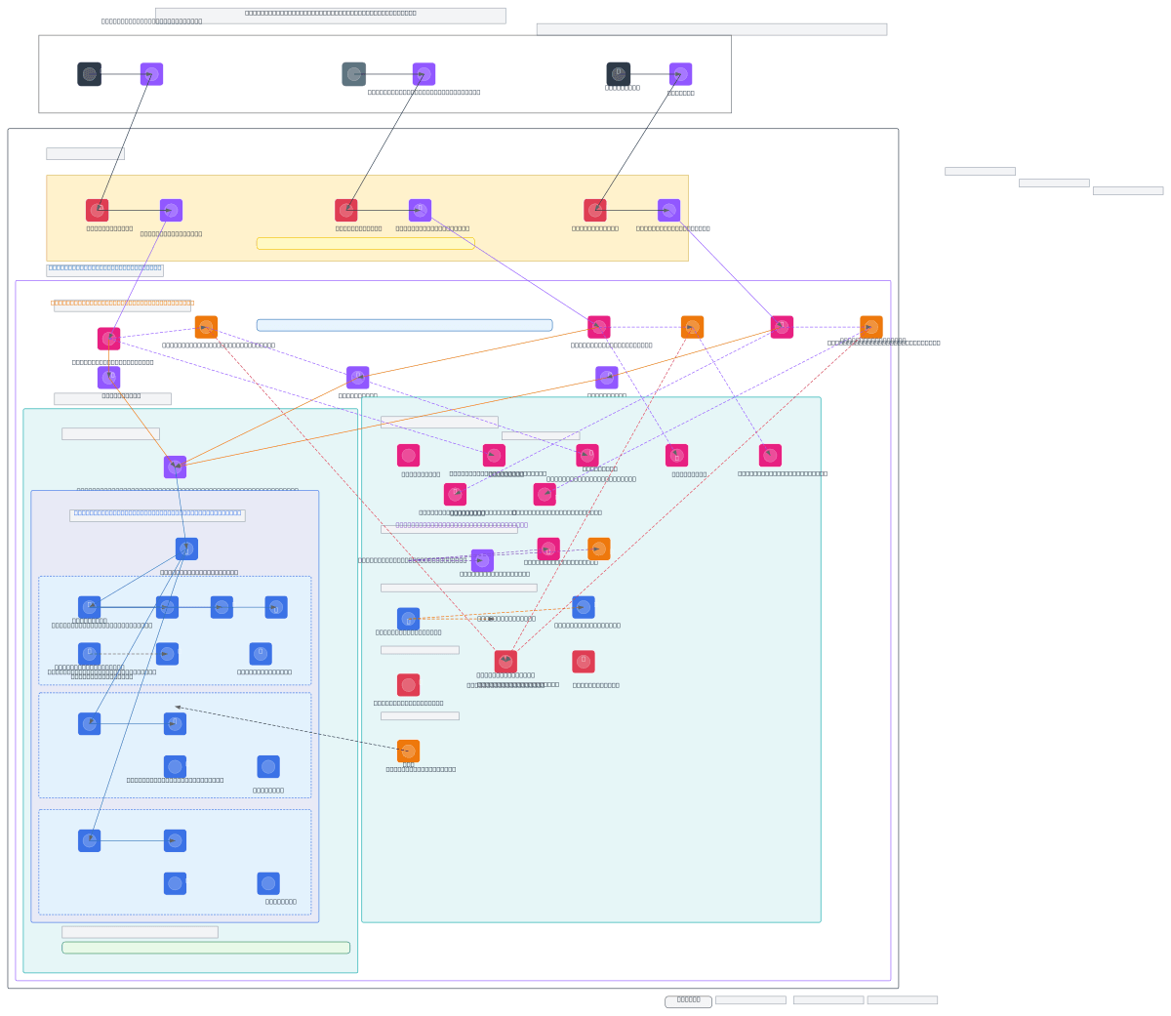The width and height of the screenshot is (1171, 1016).
Task: Select the blue node heading the lavender nested panel
Action: pyautogui.click(x=186, y=549)
